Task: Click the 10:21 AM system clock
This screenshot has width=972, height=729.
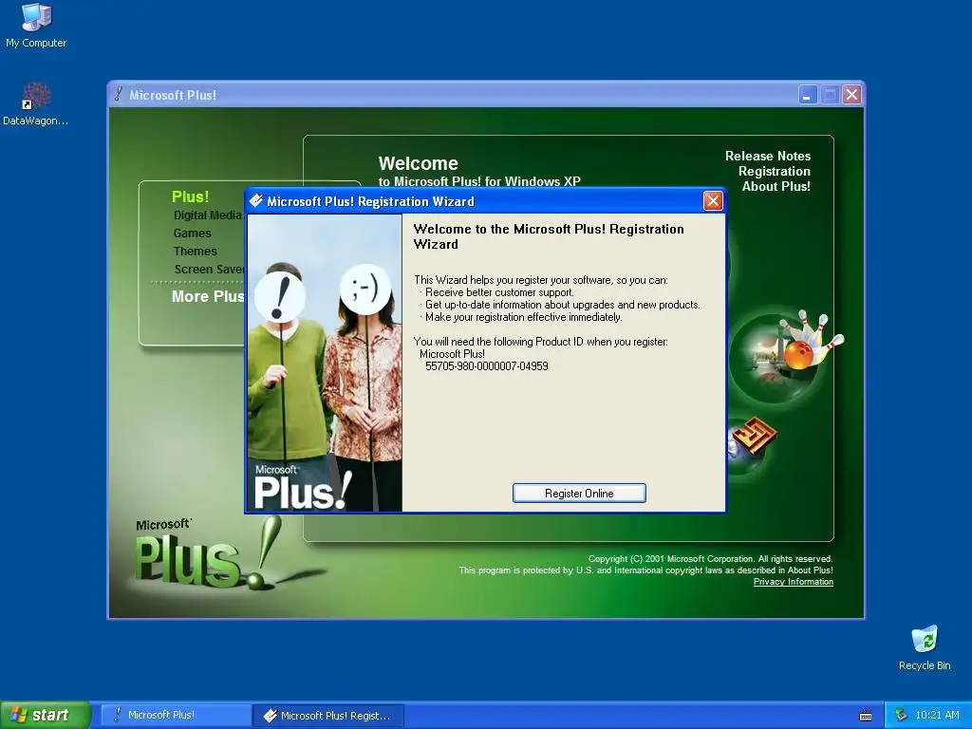Action: pyautogui.click(x=937, y=715)
